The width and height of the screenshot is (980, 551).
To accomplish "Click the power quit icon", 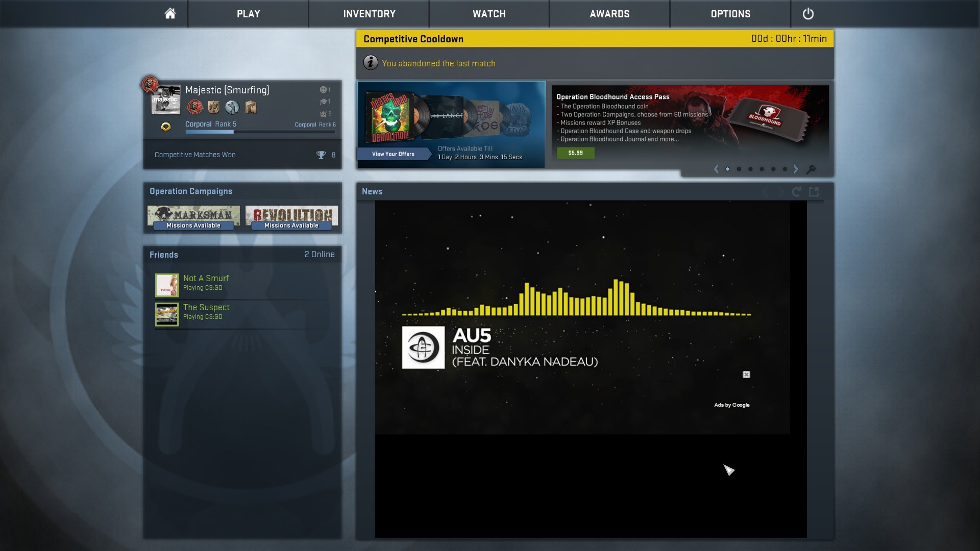I will [x=808, y=14].
